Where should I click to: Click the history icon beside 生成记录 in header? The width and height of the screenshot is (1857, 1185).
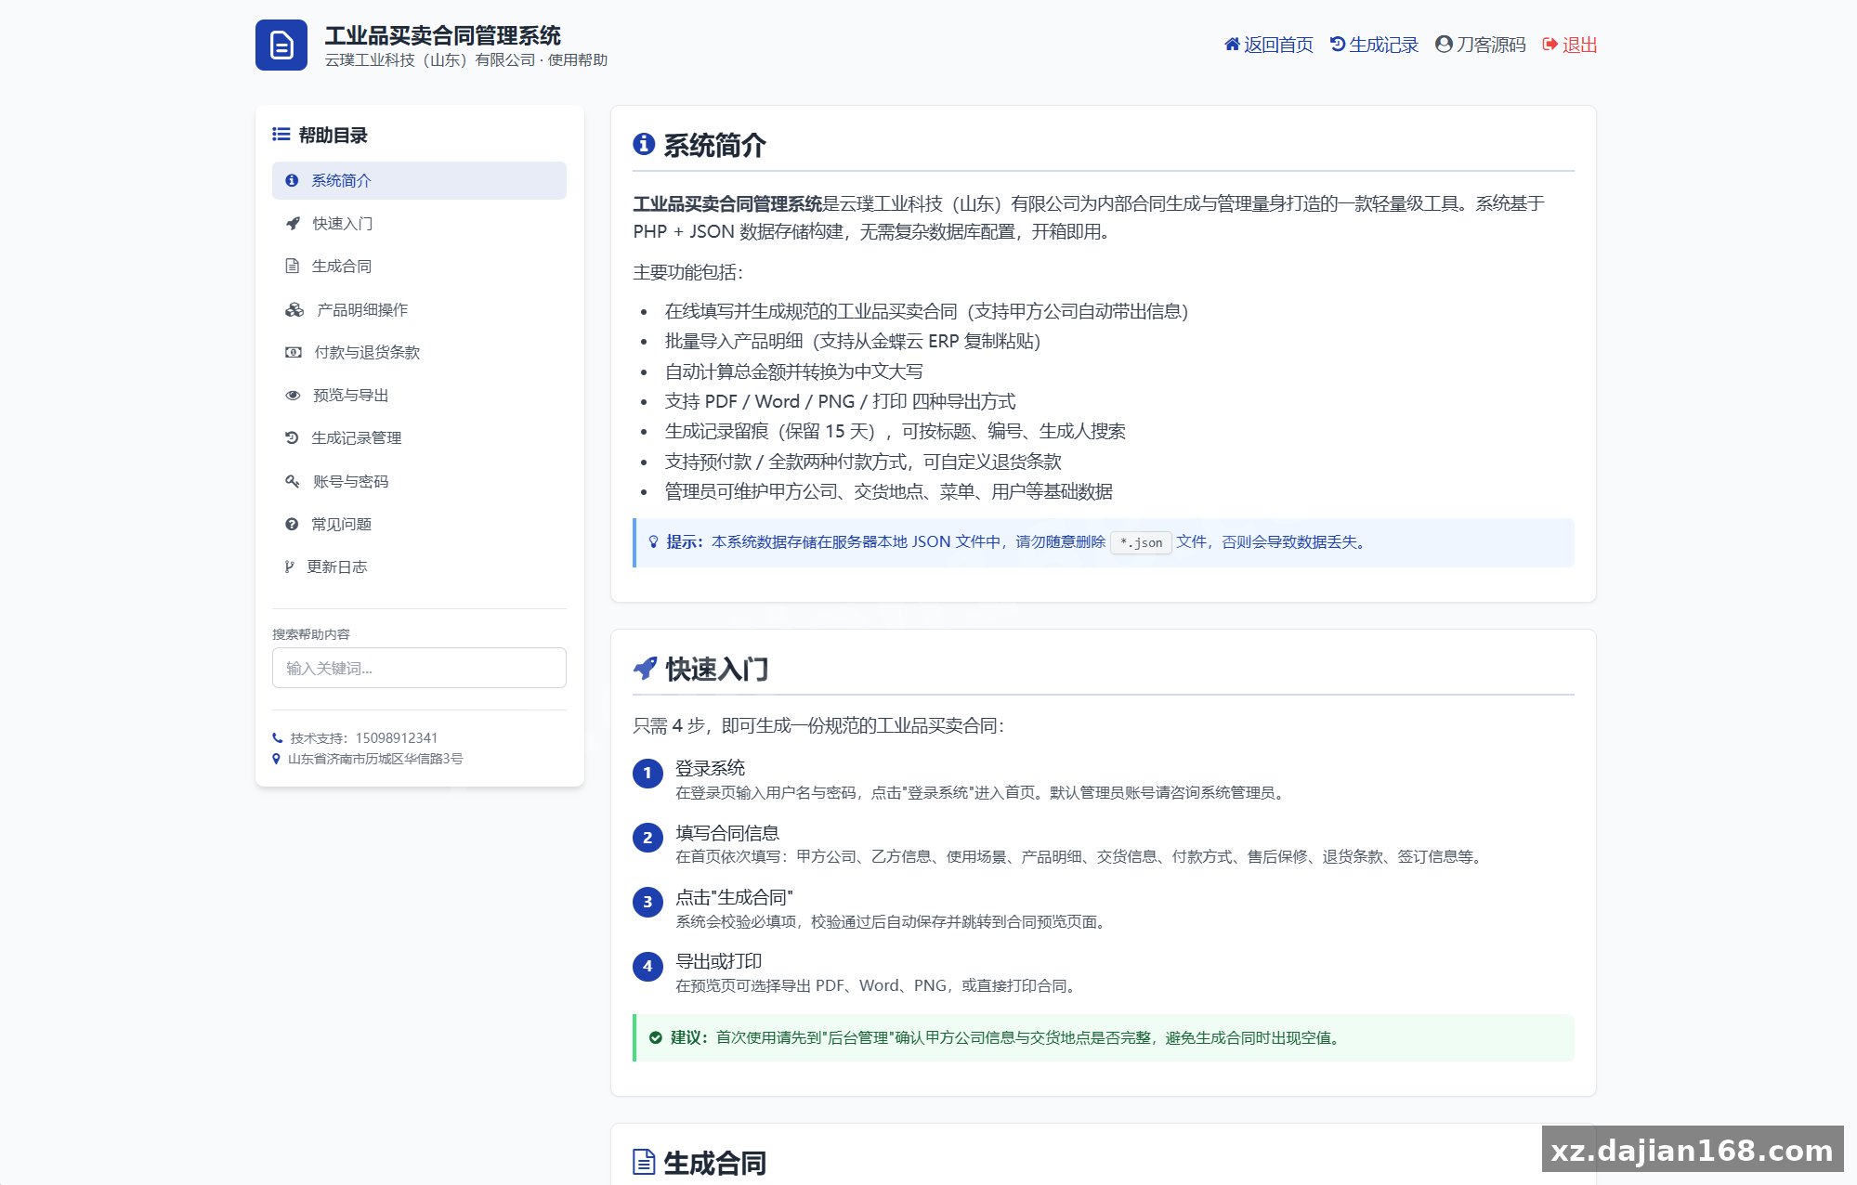(x=1338, y=45)
